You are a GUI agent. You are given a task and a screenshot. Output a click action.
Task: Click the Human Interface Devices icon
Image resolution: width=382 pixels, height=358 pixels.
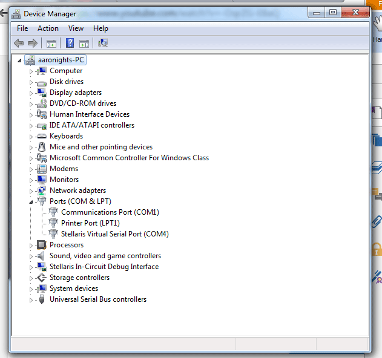tap(41, 114)
